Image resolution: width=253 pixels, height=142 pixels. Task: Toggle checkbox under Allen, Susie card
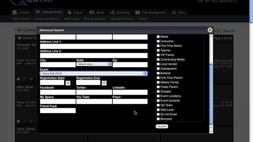tap(19, 121)
